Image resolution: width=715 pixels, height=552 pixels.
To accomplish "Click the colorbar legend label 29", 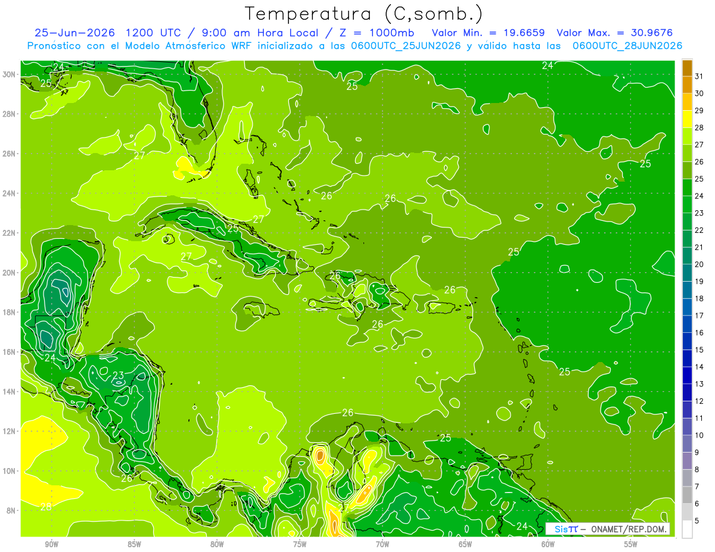I will point(700,110).
